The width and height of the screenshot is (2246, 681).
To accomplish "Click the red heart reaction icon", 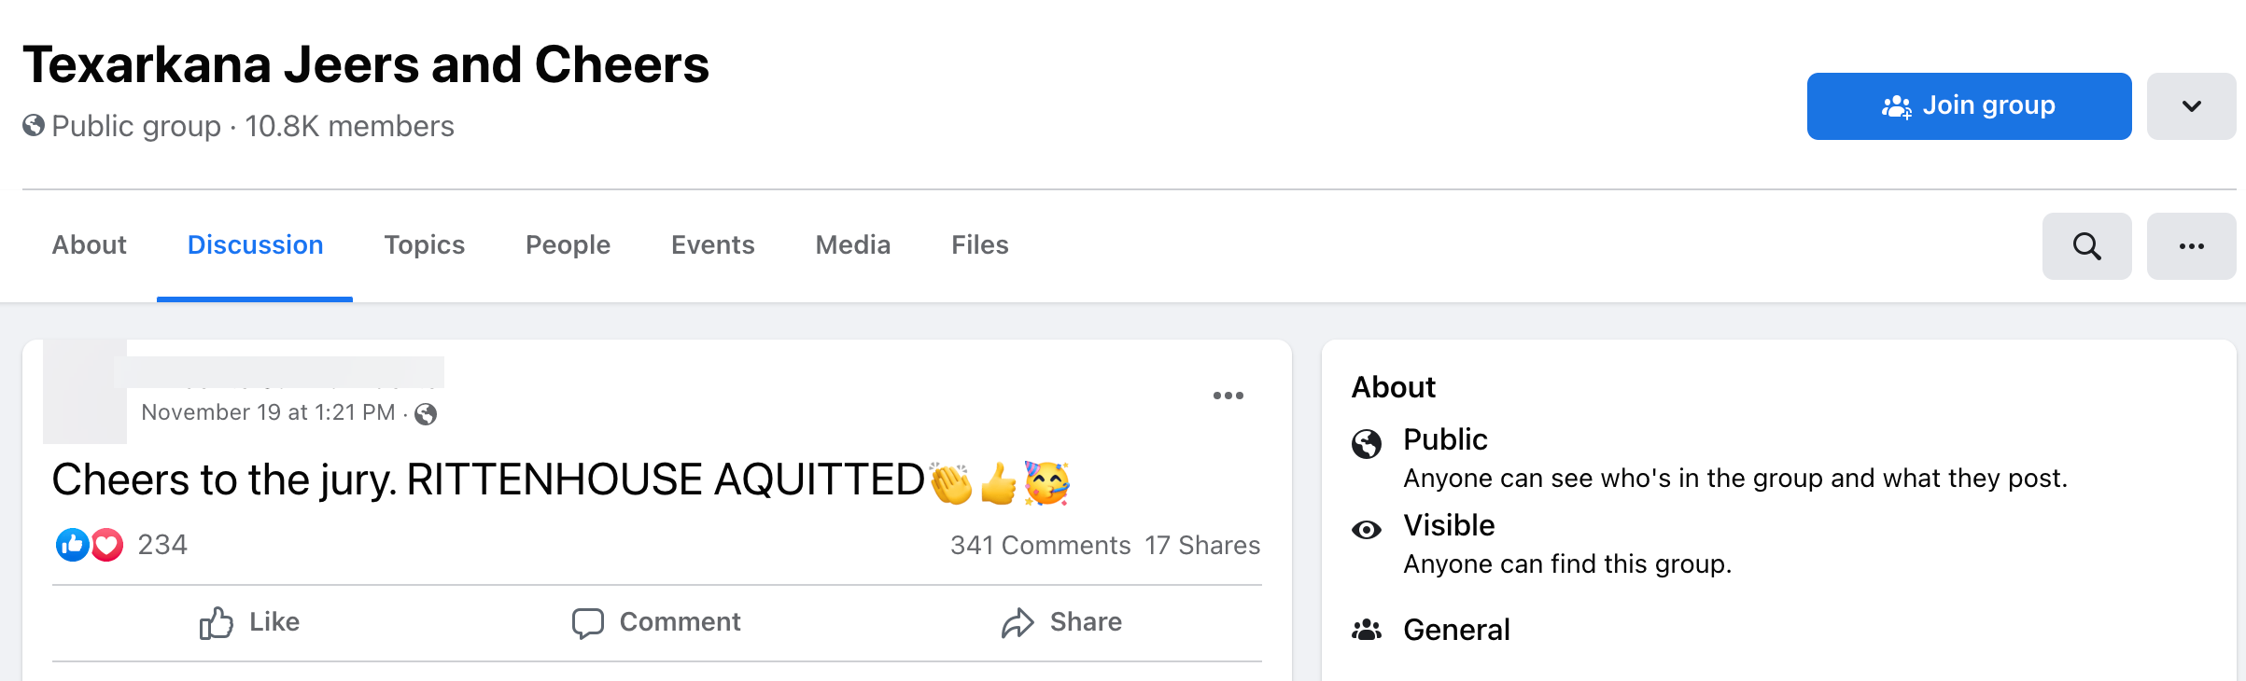I will [107, 545].
